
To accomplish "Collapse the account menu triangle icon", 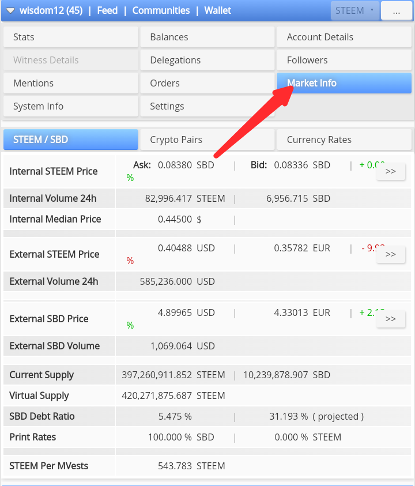I will [10, 11].
